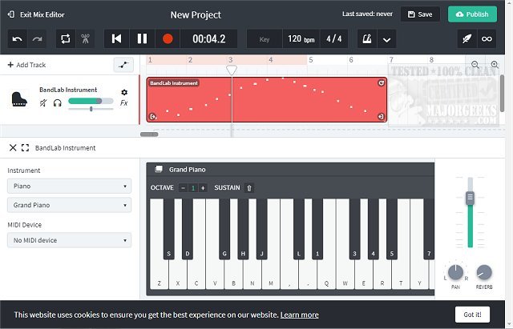513x329 pixels.
Task: Toggle automation view button
Action: tap(123, 65)
